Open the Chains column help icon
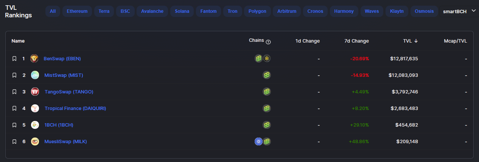Screen dimensions: 479x162 (x=268, y=42)
